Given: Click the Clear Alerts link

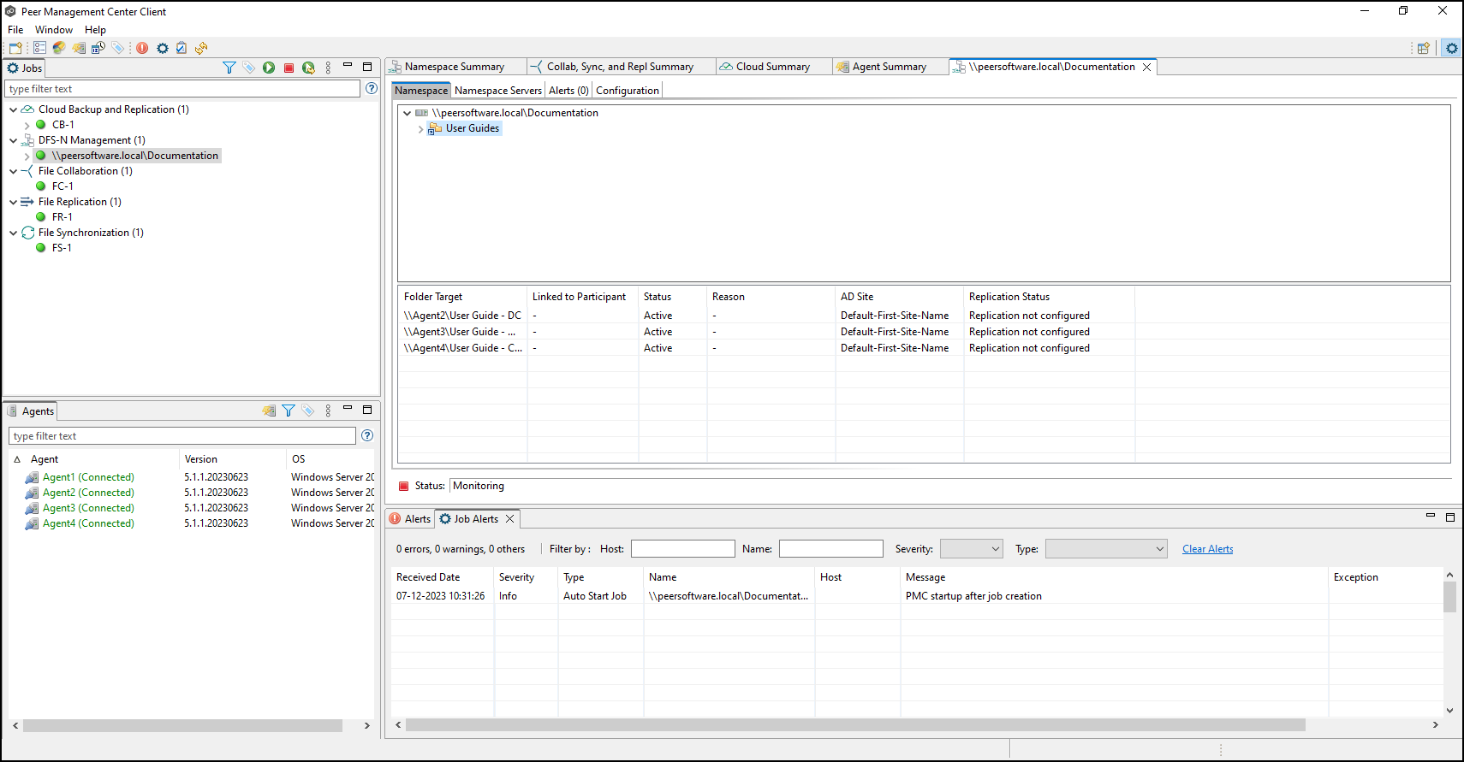Looking at the screenshot, I should click(x=1207, y=549).
